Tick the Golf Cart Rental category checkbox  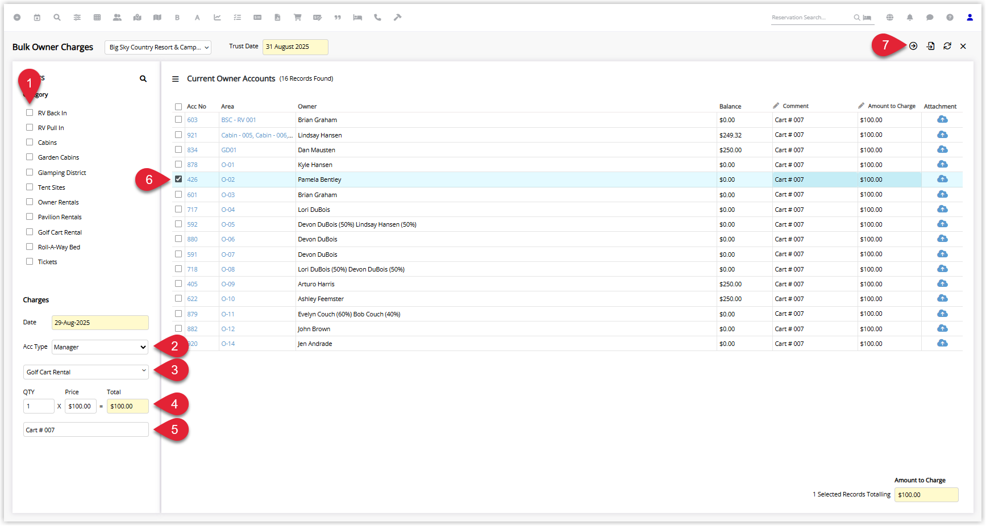pos(30,232)
